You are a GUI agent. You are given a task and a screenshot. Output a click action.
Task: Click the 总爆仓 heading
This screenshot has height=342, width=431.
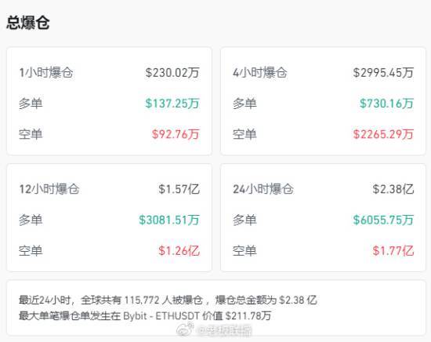[28, 23]
